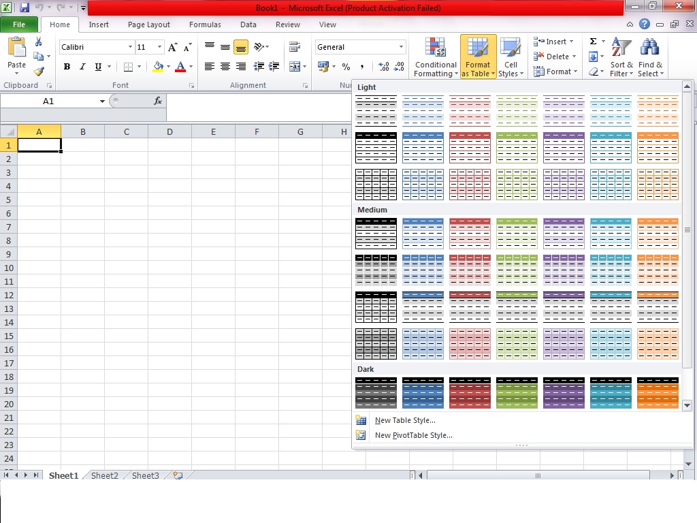Toggle Italic formatting
This screenshot has height=523, width=697.
pos(82,67)
